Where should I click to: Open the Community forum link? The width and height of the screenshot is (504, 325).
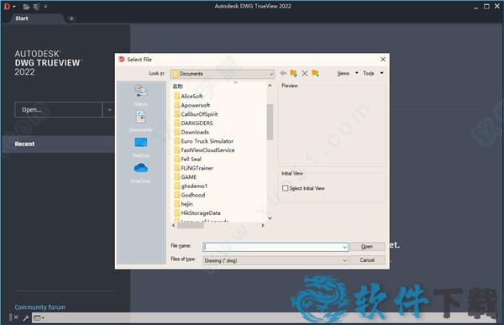[39, 307]
